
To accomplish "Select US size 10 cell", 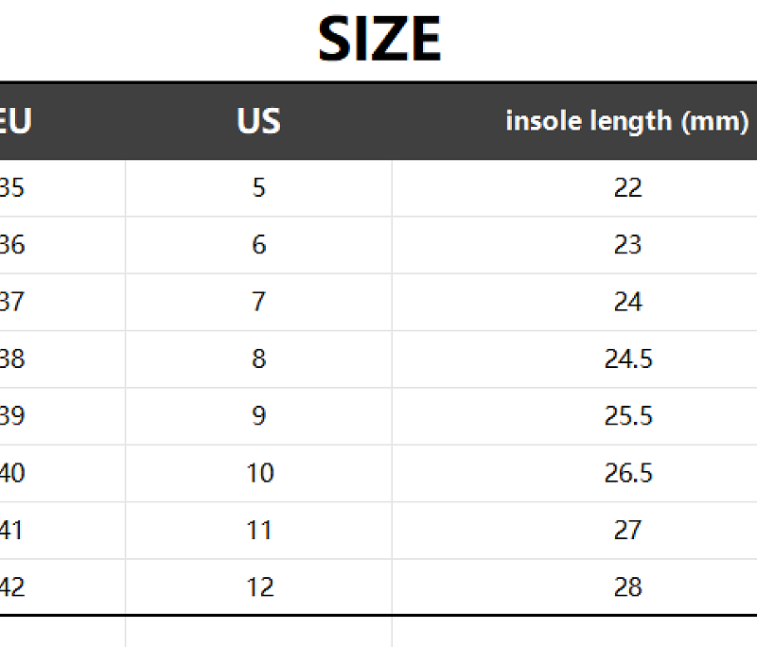I will [x=260, y=473].
